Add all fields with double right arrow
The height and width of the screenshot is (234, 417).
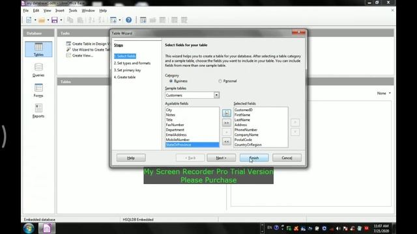pos(226,123)
